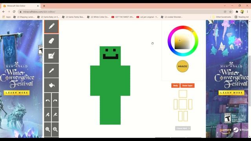Reload the Minecraft Skin Editor page
The width and height of the screenshot is (251, 141).
tap(14, 12)
